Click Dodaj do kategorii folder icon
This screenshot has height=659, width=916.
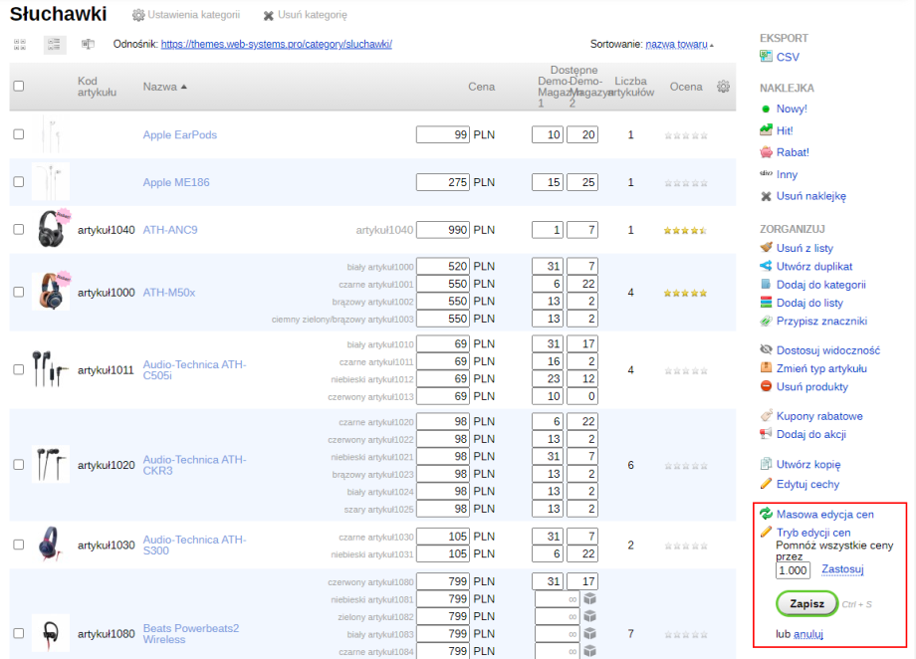point(766,285)
